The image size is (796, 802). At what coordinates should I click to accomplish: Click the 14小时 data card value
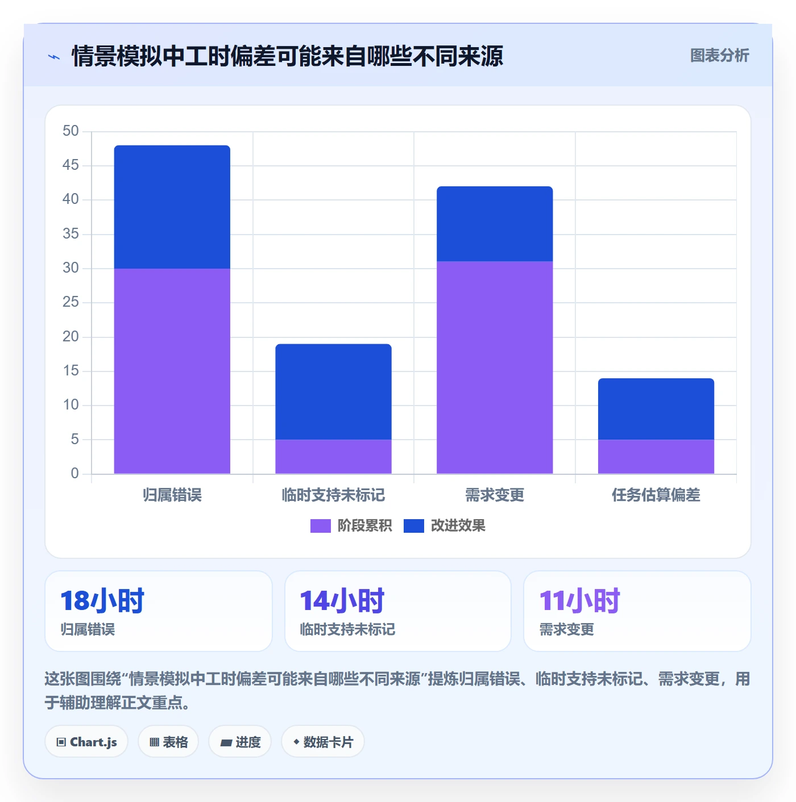click(x=342, y=601)
